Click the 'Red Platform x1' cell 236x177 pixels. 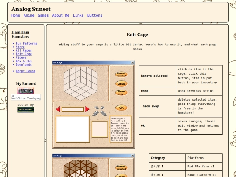pyautogui.click(x=204, y=167)
